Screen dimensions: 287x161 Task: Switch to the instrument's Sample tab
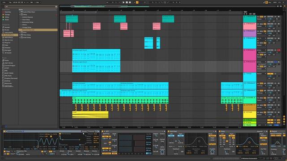point(84,131)
